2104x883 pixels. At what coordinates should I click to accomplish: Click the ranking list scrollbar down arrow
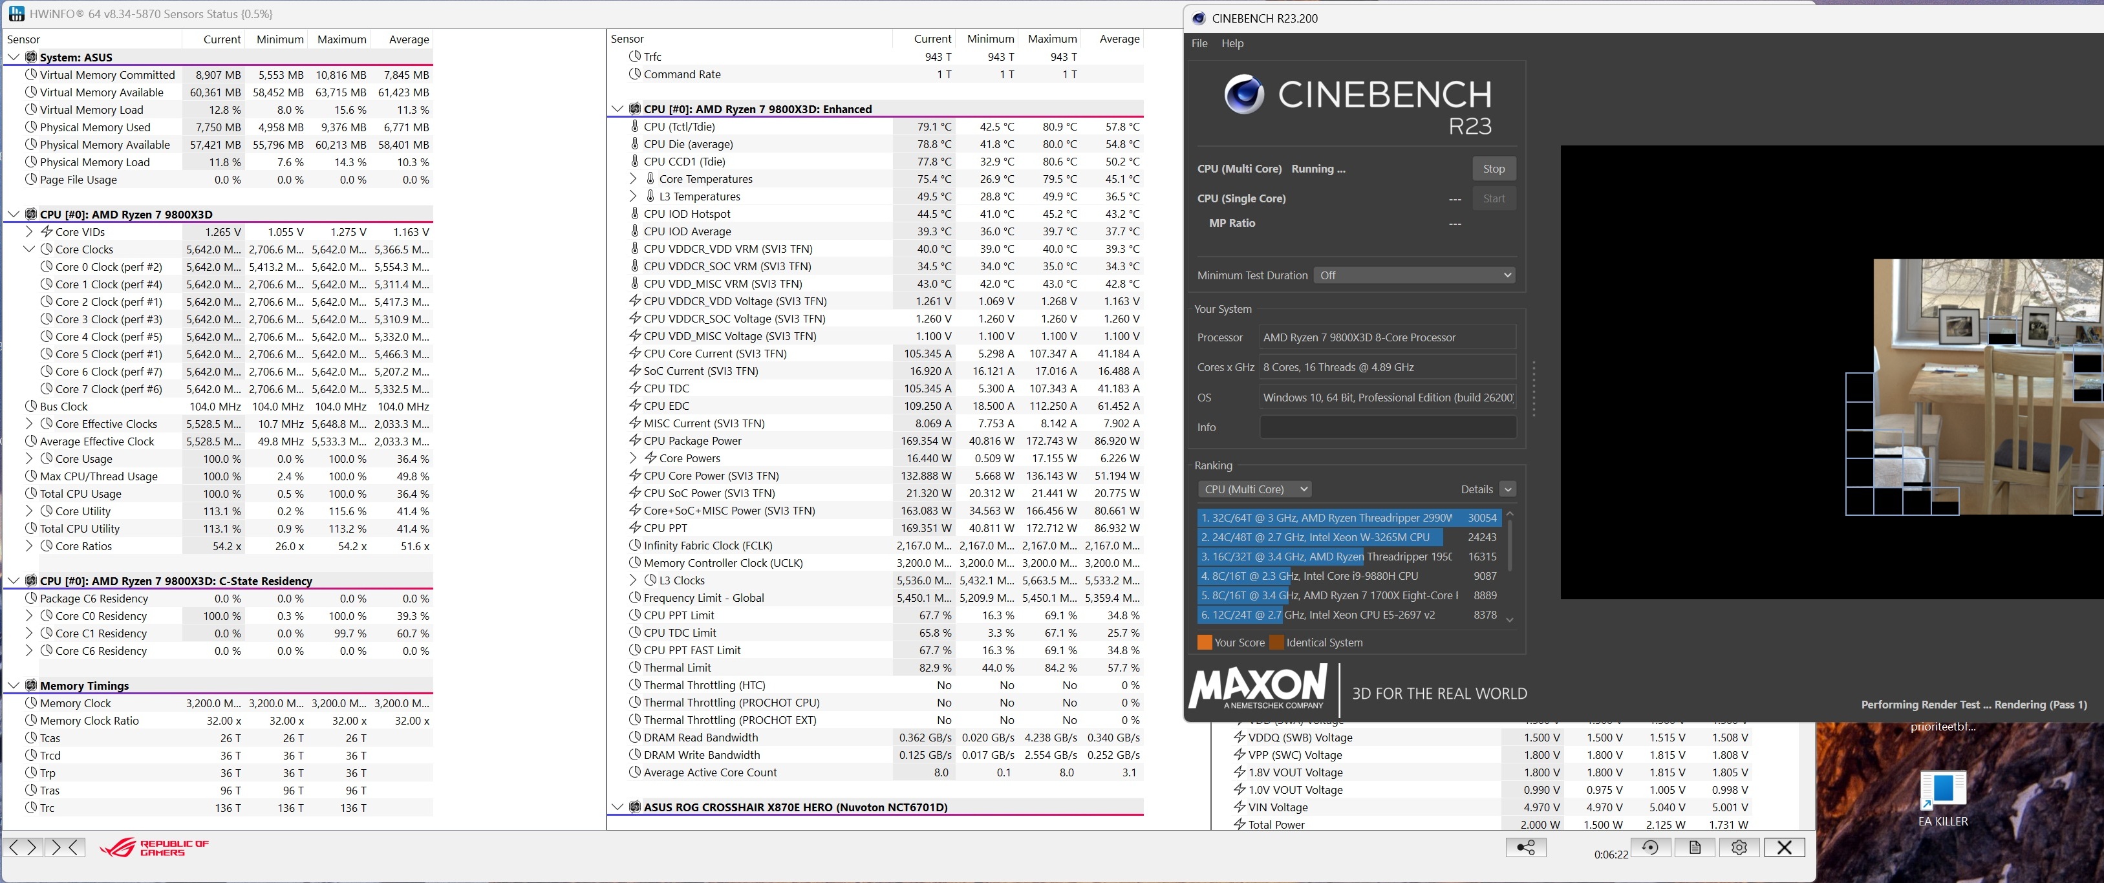(1509, 619)
